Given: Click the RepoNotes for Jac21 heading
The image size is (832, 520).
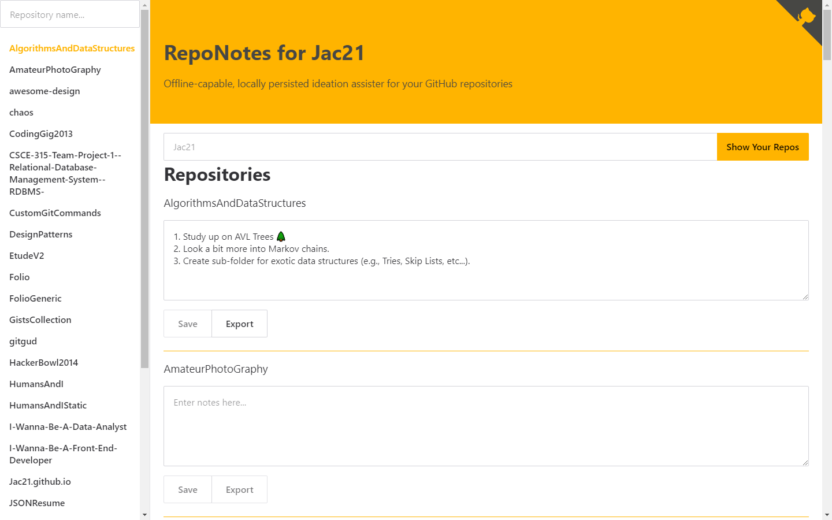Looking at the screenshot, I should 264,53.
